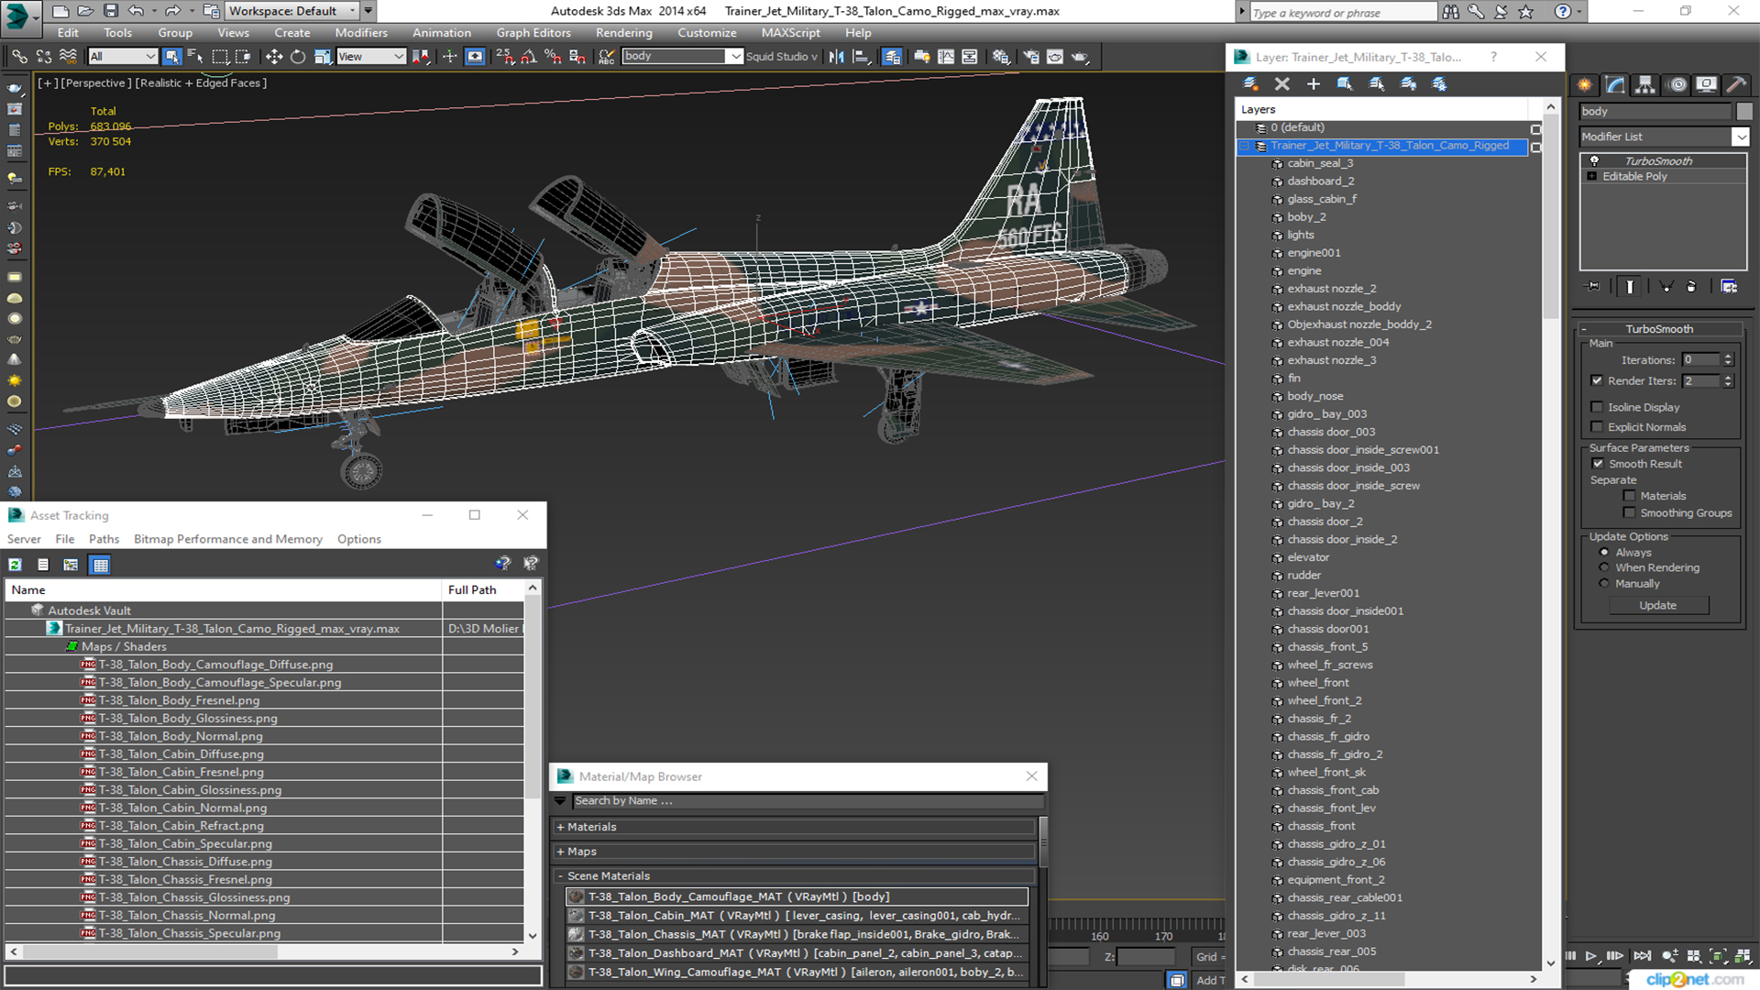Select the Rotate transform tool
The height and width of the screenshot is (990, 1760).
[x=298, y=57]
